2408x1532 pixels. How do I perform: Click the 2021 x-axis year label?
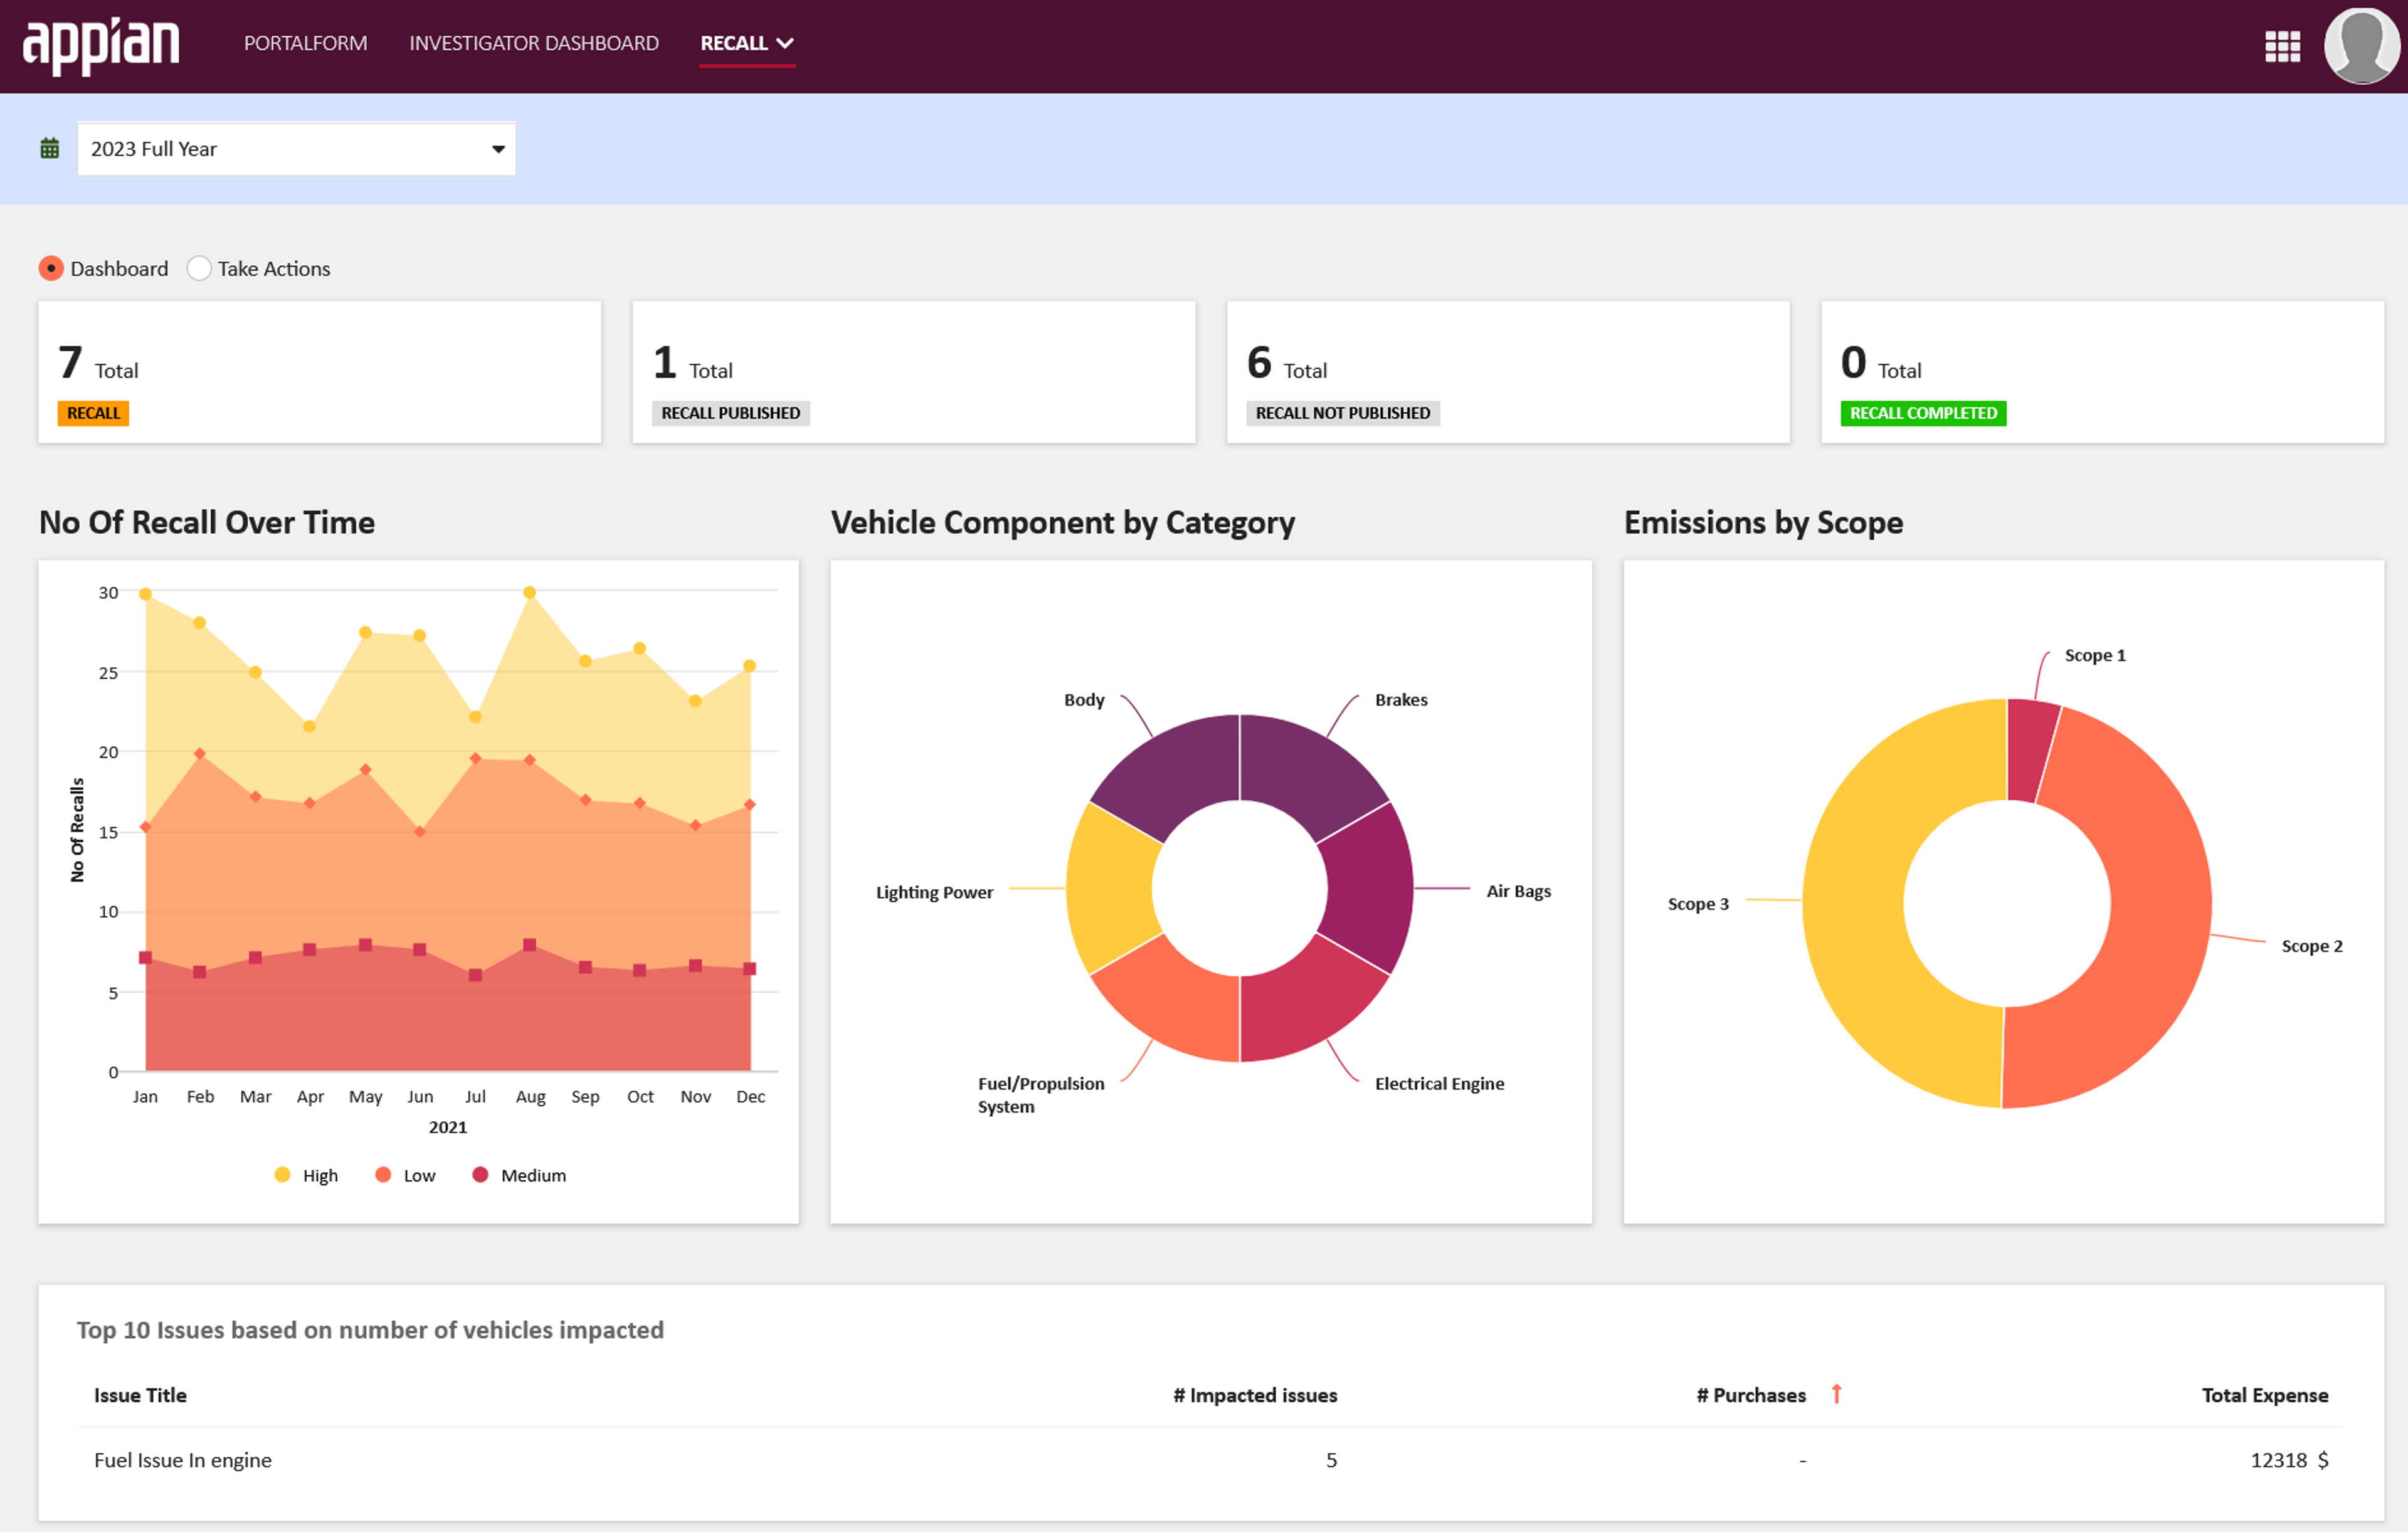click(448, 1127)
